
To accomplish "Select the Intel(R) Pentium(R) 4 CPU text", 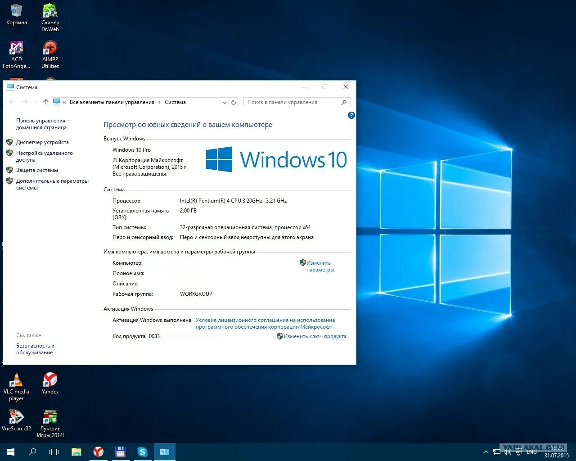I will [x=233, y=201].
